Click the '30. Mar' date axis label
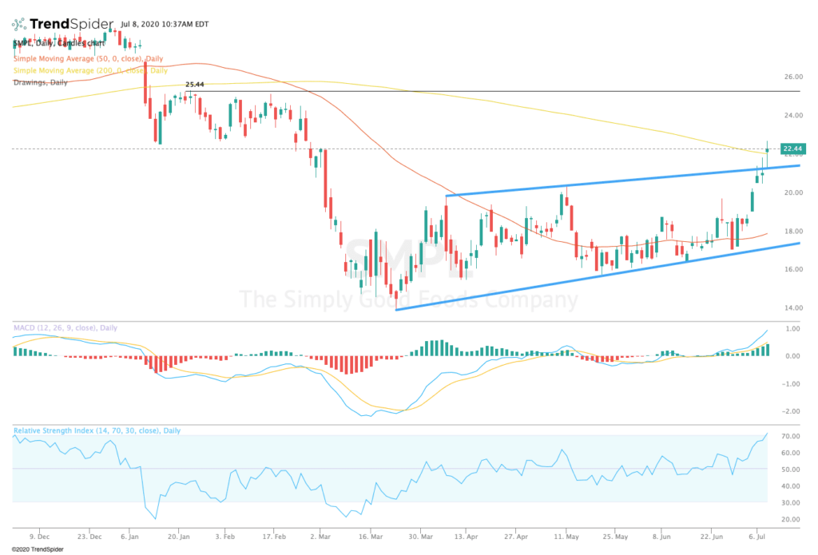 pyautogui.click(x=420, y=537)
